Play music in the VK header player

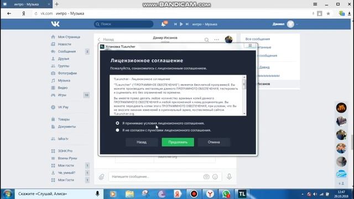point(181,24)
